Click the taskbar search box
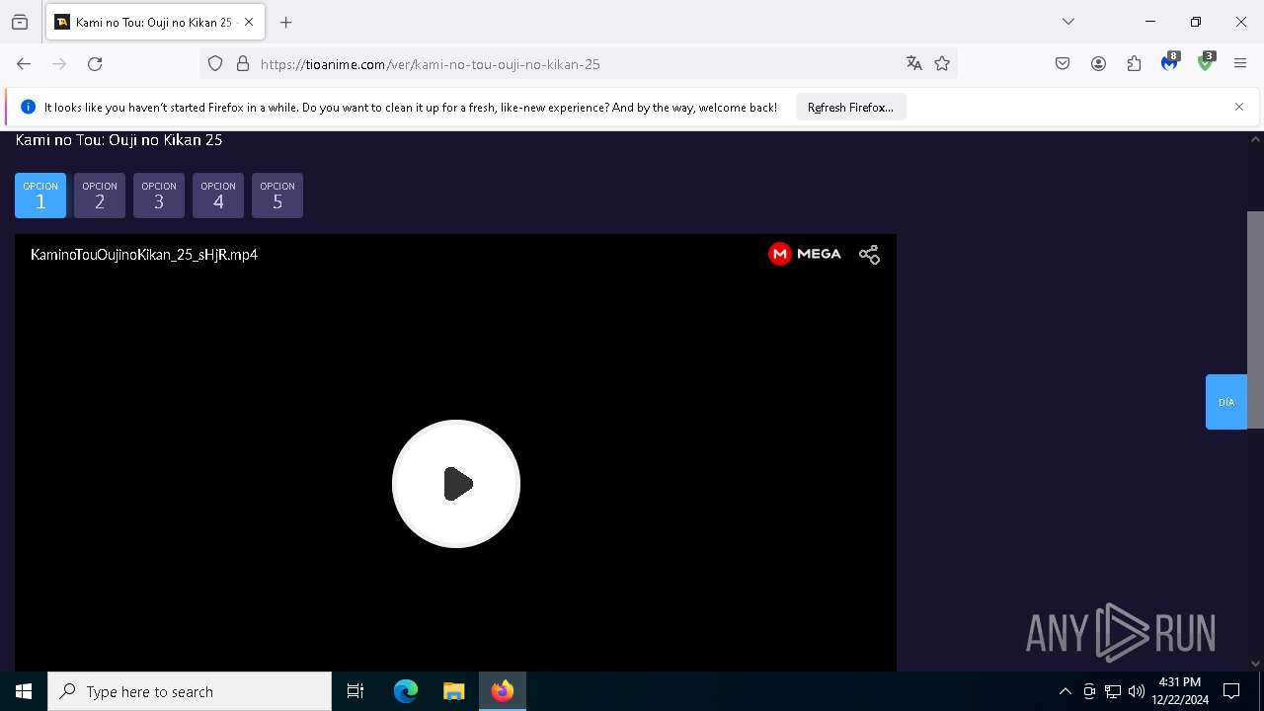Viewport: 1264px width, 711px height. click(190, 691)
